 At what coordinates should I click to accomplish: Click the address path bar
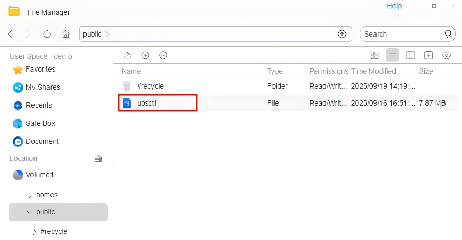click(x=206, y=34)
